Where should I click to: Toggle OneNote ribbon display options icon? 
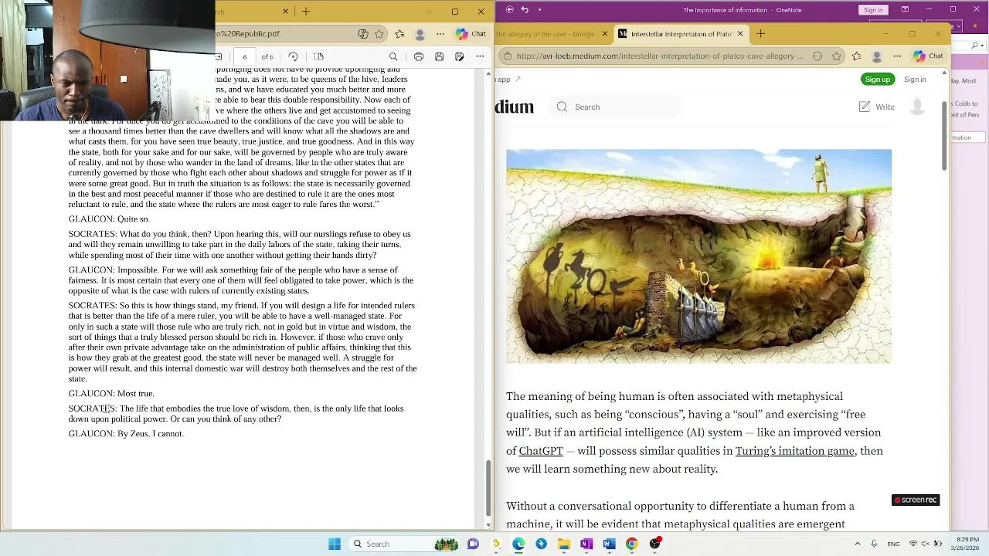click(x=905, y=10)
